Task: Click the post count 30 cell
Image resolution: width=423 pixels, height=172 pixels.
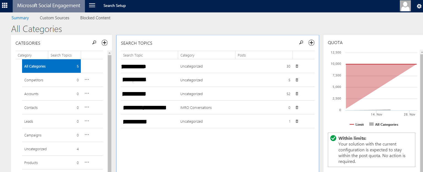Action: (x=288, y=66)
